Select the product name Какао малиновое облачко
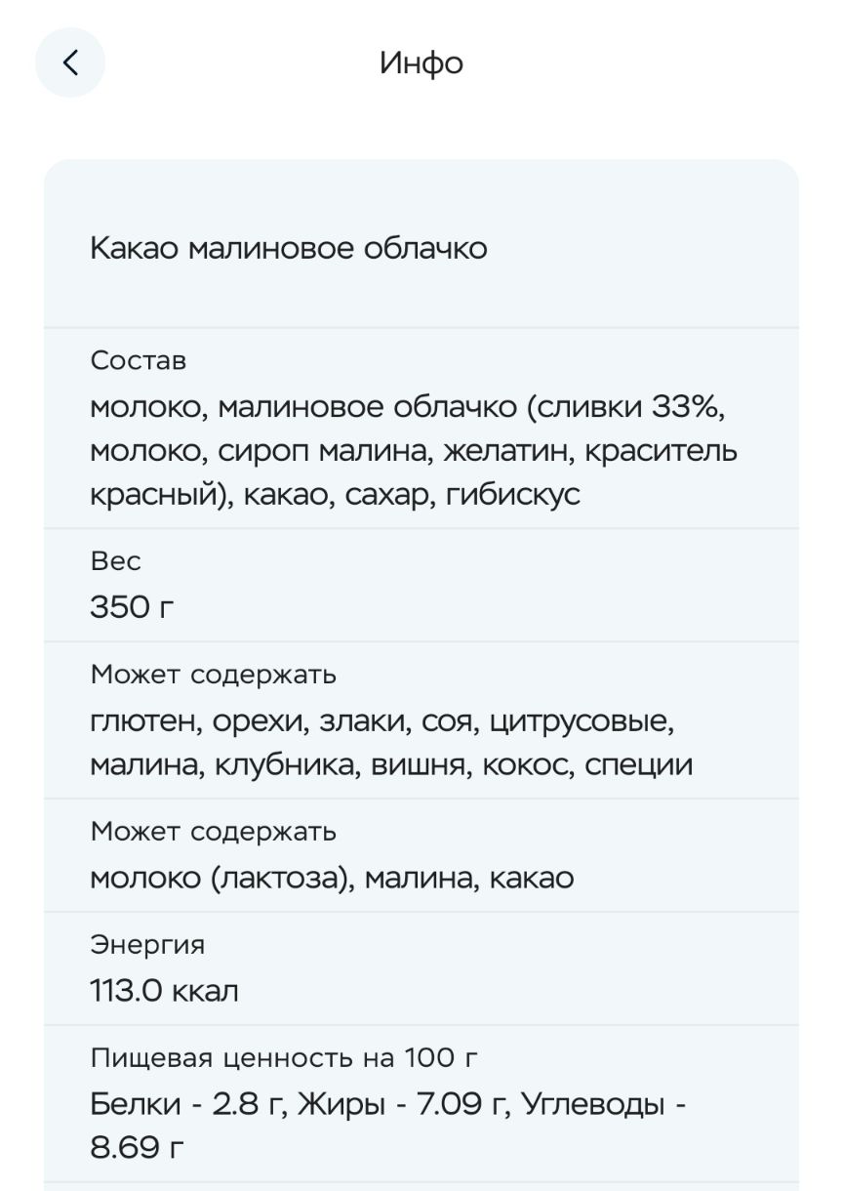The height and width of the screenshot is (1191, 843). click(289, 248)
